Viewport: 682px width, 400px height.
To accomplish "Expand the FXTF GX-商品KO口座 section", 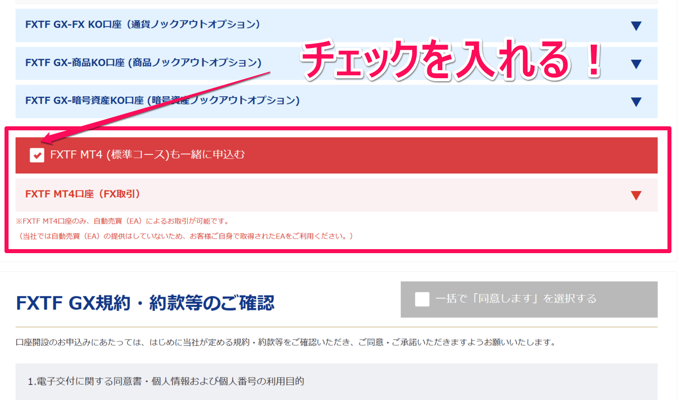I will pyautogui.click(x=636, y=64).
